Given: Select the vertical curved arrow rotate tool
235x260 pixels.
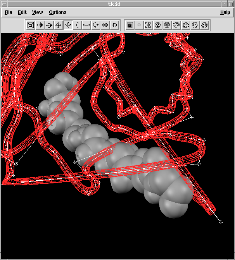Looking at the screenshot, I should [77, 25].
